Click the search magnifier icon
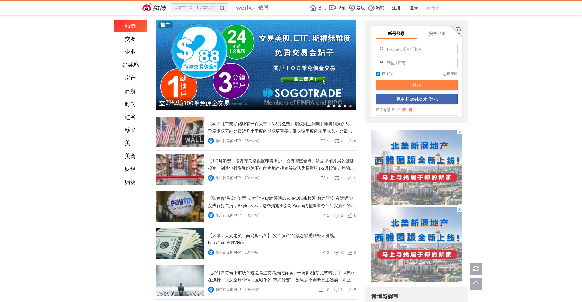This screenshot has height=302, width=582. coord(222,8)
